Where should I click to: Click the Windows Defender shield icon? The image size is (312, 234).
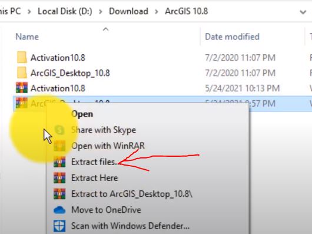(x=59, y=226)
